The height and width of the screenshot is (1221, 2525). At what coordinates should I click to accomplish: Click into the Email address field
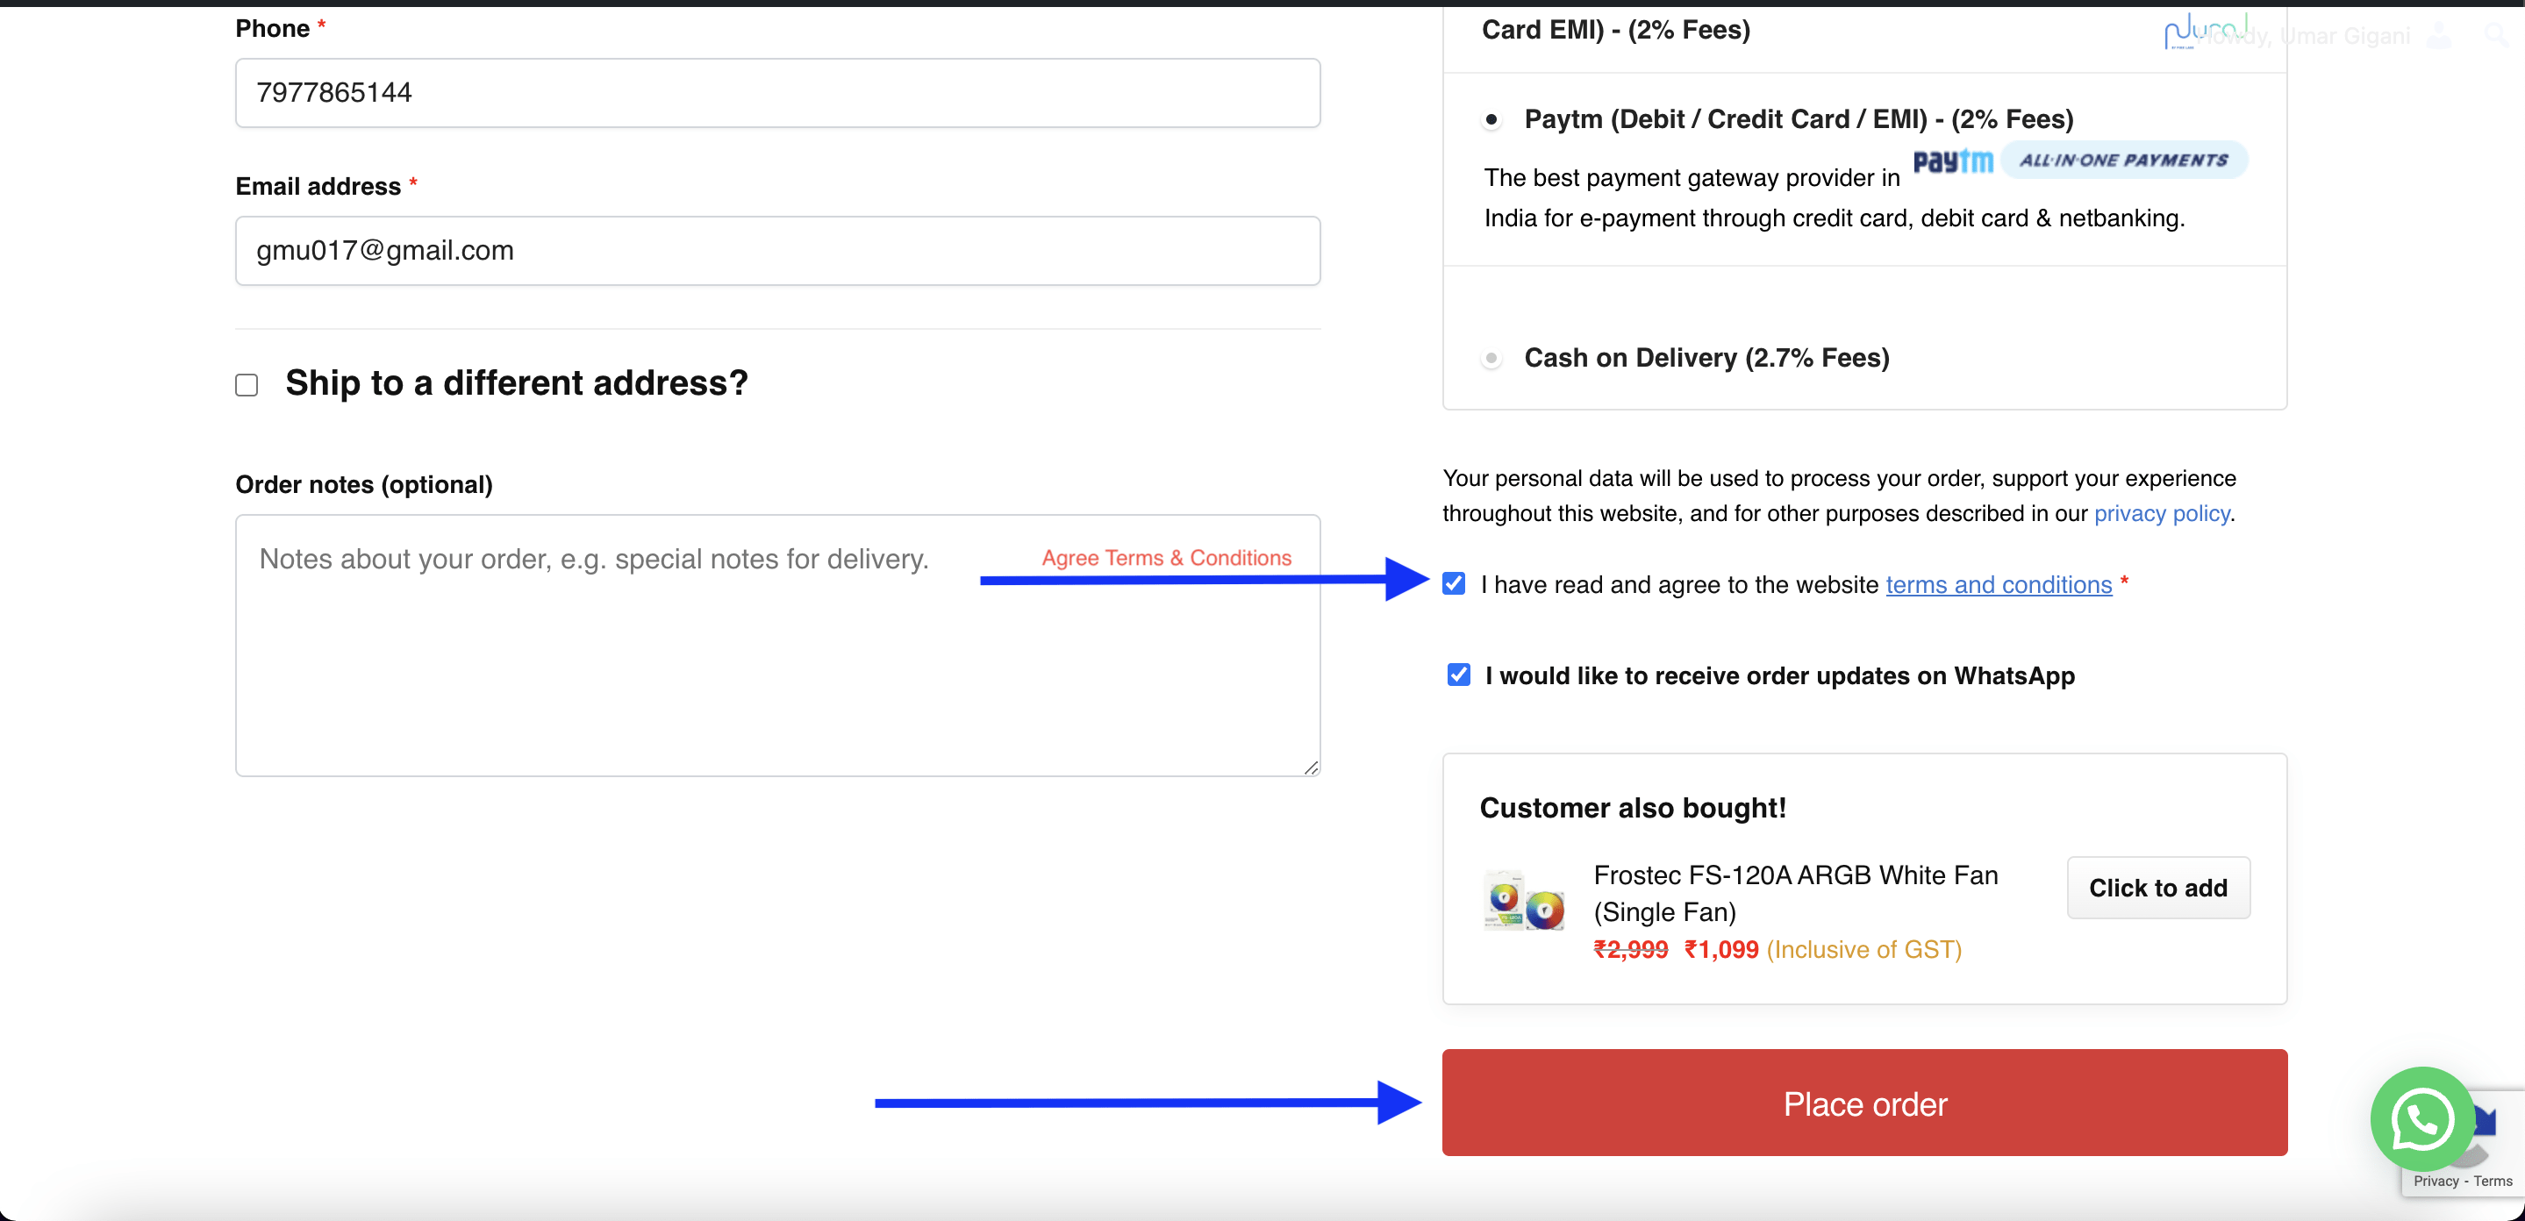click(x=777, y=251)
